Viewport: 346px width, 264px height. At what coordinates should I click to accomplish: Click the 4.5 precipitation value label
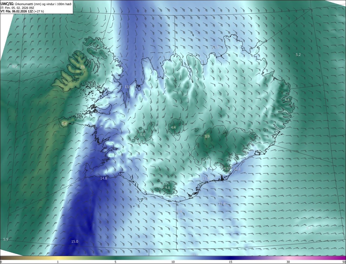(226, 169)
